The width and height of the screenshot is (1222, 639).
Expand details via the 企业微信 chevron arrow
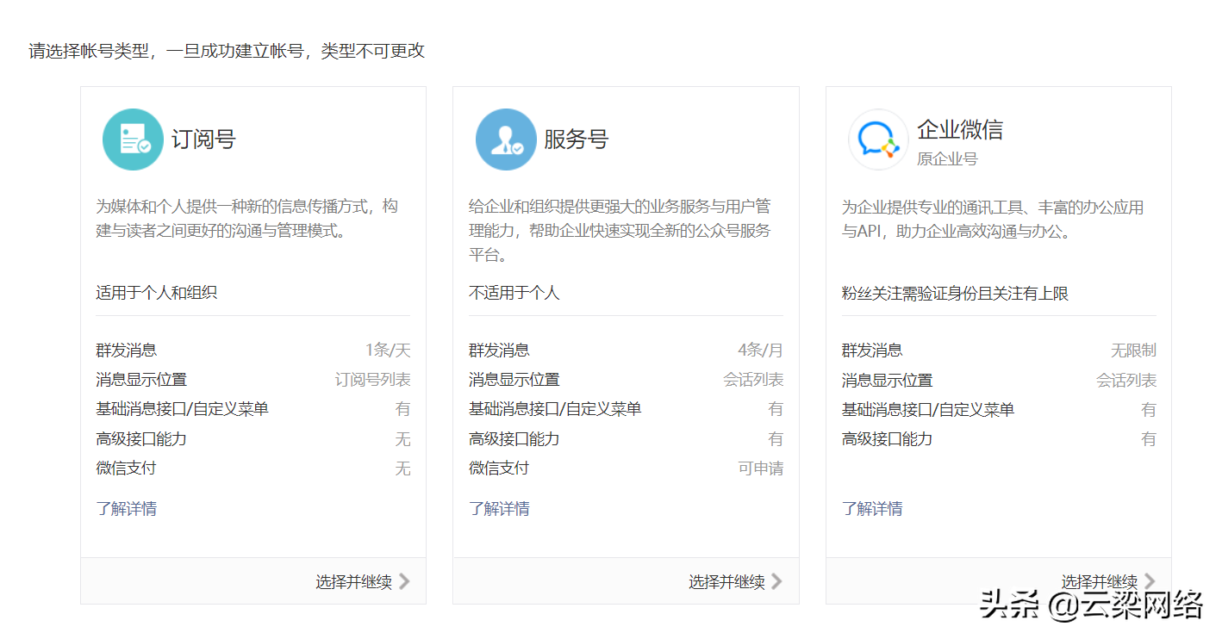[x=1150, y=581]
